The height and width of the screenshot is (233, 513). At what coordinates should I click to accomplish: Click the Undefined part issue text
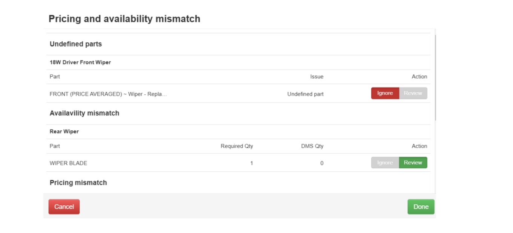click(305, 94)
